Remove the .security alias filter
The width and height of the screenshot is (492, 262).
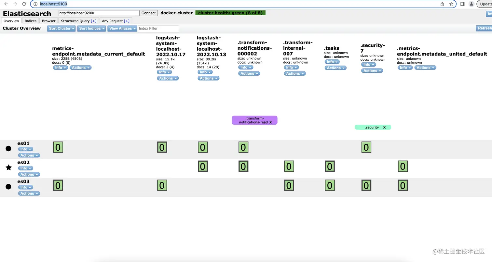384,127
